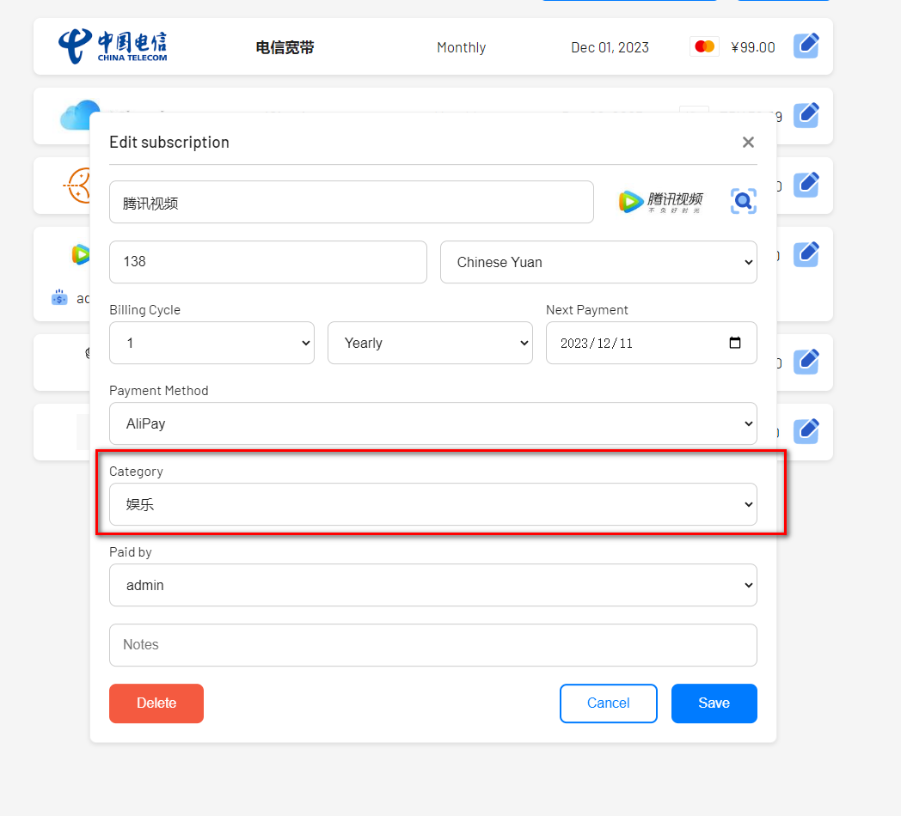Close the Edit subscription dialog

click(x=748, y=143)
